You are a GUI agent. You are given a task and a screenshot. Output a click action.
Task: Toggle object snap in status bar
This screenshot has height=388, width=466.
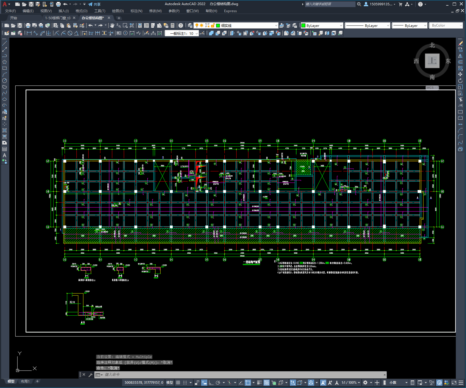(248, 383)
